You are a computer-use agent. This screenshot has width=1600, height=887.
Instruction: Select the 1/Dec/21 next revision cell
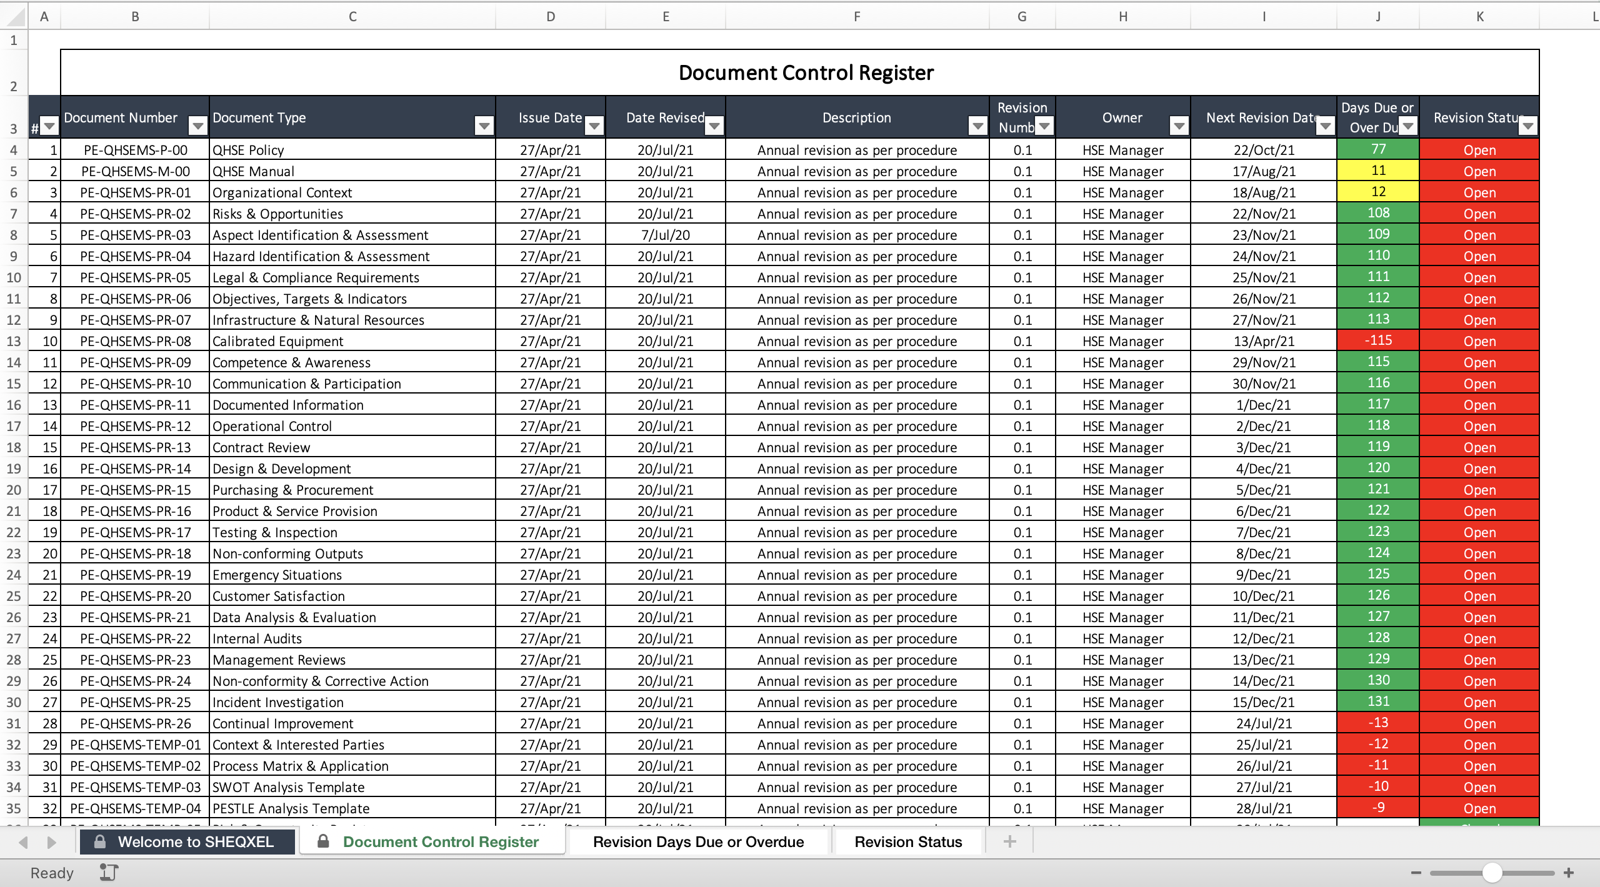click(x=1264, y=405)
